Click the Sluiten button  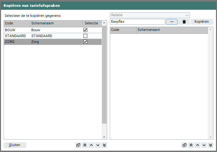[x=15, y=145]
